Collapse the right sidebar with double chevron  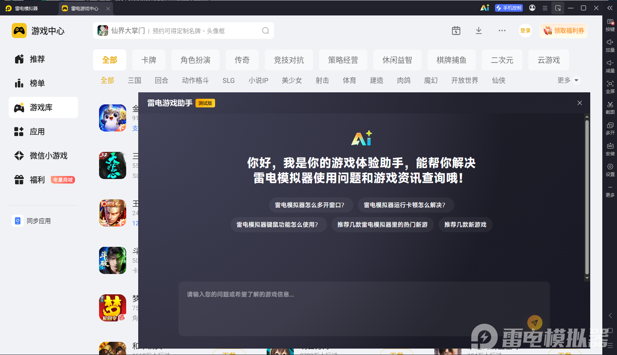click(610, 8)
